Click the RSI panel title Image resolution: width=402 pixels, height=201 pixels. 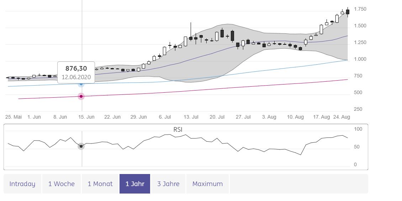tap(178, 130)
